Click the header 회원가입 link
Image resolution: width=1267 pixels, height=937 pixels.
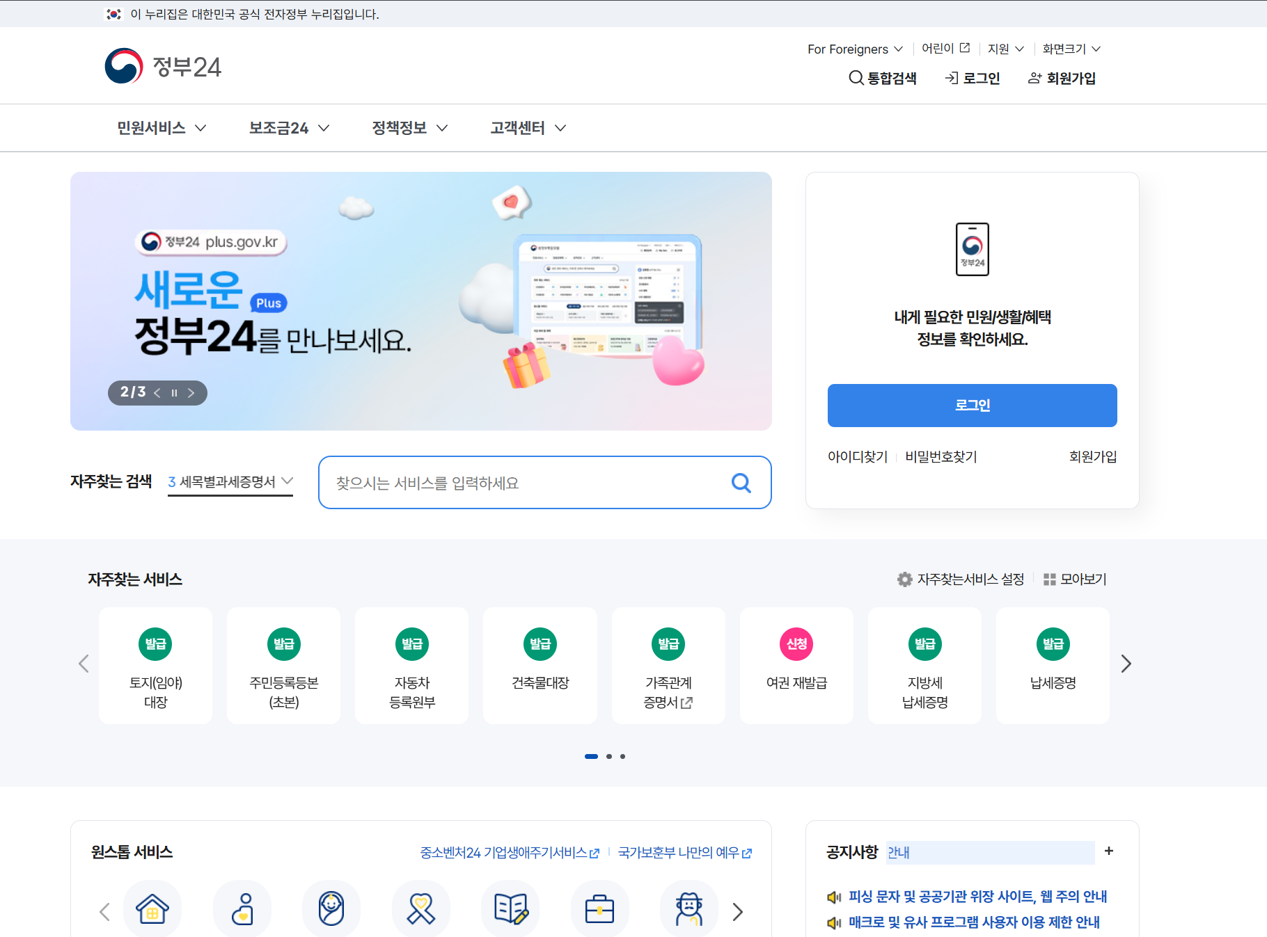(1062, 78)
